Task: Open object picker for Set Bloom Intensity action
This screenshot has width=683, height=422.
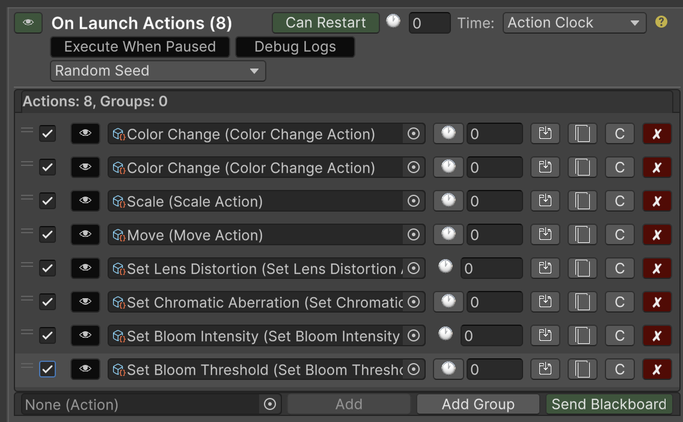Action: pyautogui.click(x=414, y=336)
